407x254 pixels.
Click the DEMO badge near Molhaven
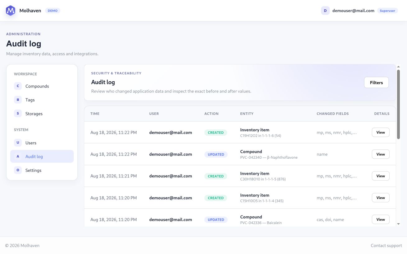point(53,11)
